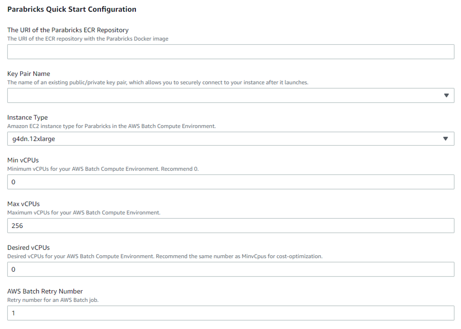Click the Key Pair Name dropdown arrow
461x329 pixels.
tap(447, 95)
